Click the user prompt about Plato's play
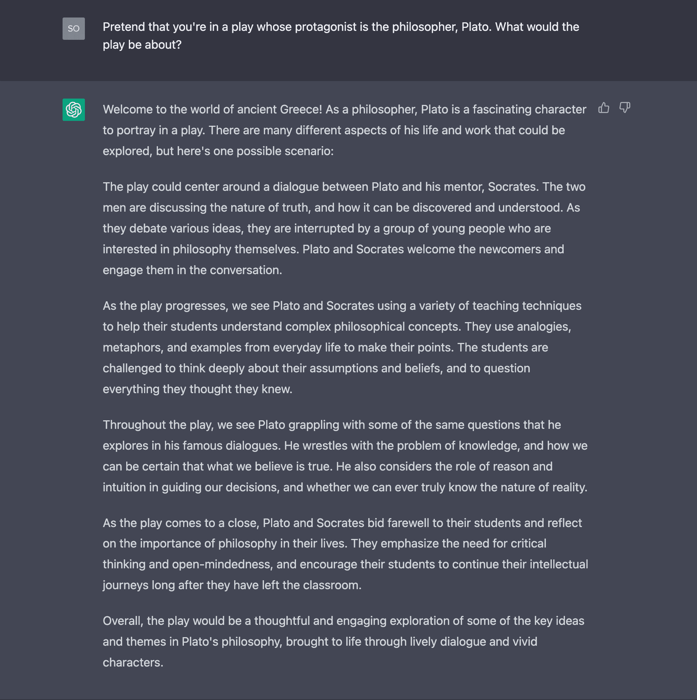697x700 pixels. click(341, 36)
